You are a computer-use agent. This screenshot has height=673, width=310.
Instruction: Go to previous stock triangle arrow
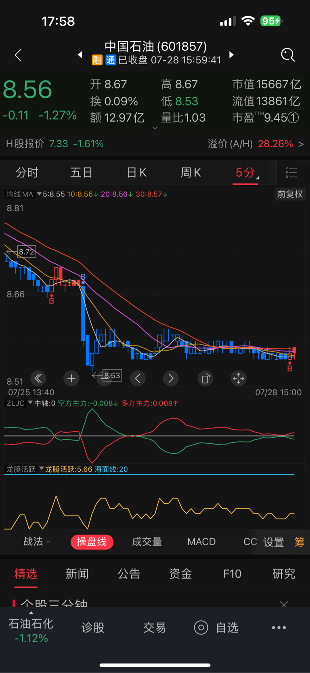80,55
